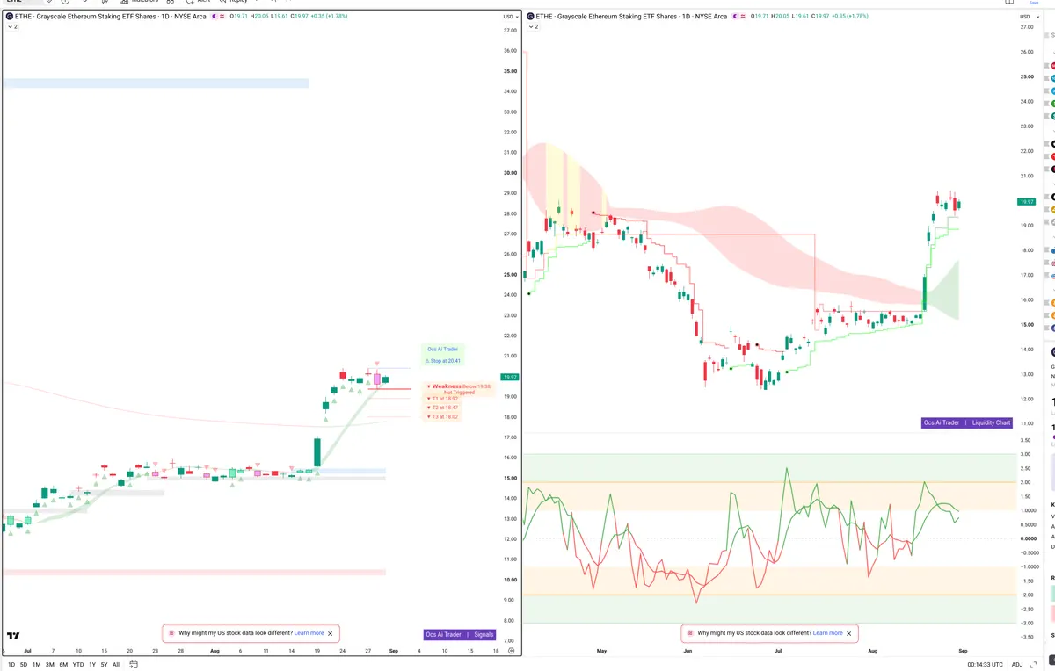Viewport: 1055px width, 671px height.
Task: Click the 19.97 price tag on right chart scale
Action: [x=1026, y=202]
